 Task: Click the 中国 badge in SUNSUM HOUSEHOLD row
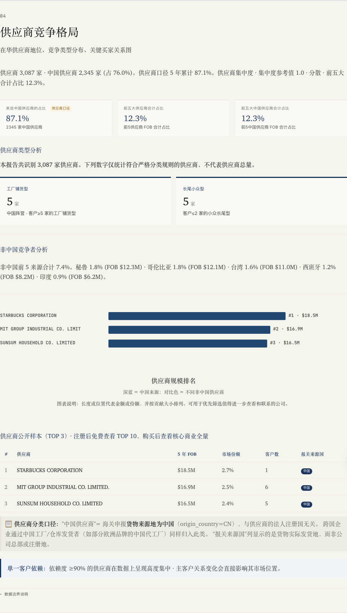pyautogui.click(x=307, y=504)
